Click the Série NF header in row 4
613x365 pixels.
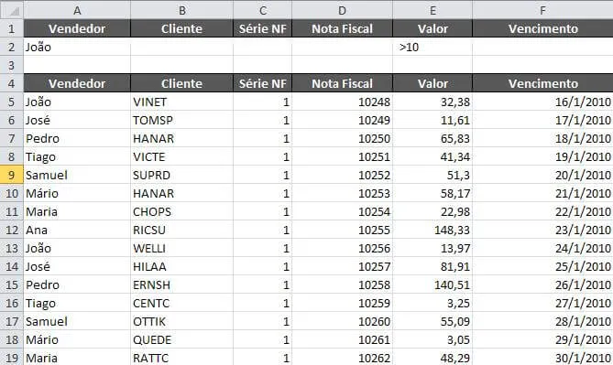point(262,83)
